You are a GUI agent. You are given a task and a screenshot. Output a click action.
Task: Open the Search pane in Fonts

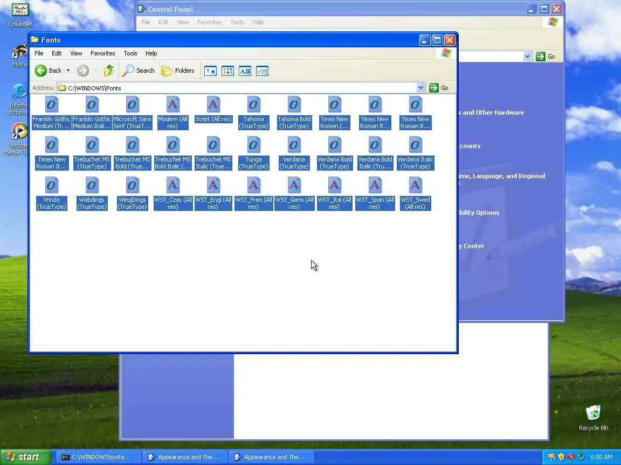138,71
